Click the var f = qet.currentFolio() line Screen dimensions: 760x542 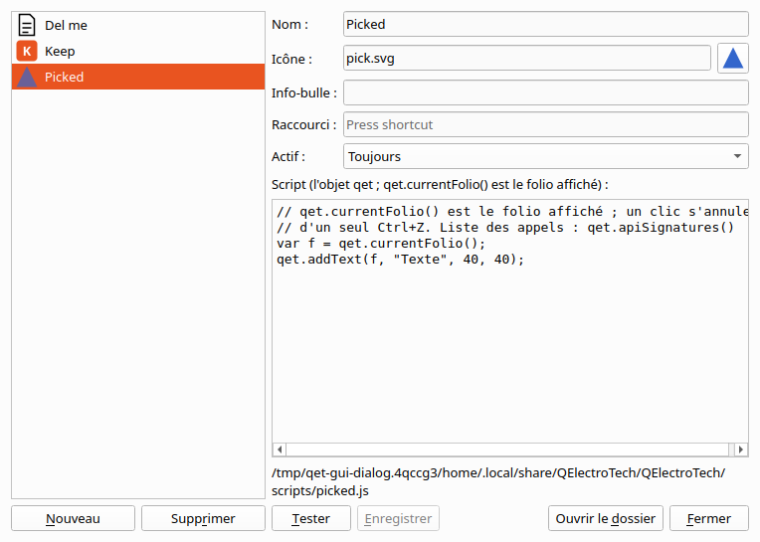tap(381, 244)
